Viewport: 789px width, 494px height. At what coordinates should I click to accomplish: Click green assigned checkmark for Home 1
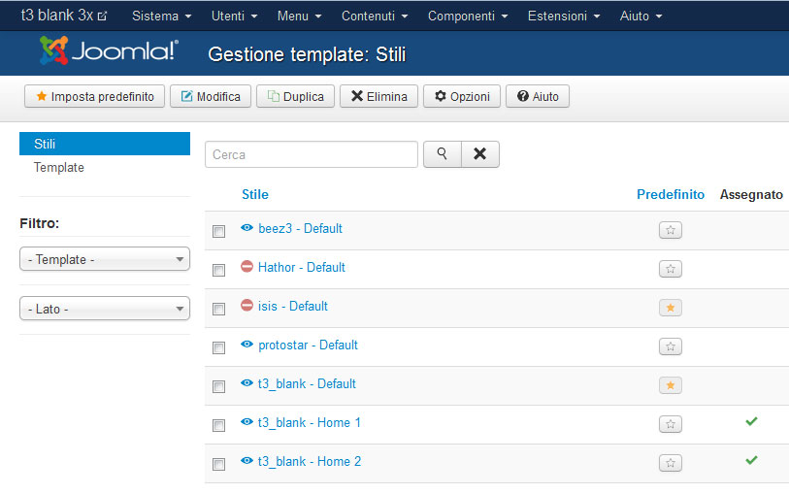751,421
